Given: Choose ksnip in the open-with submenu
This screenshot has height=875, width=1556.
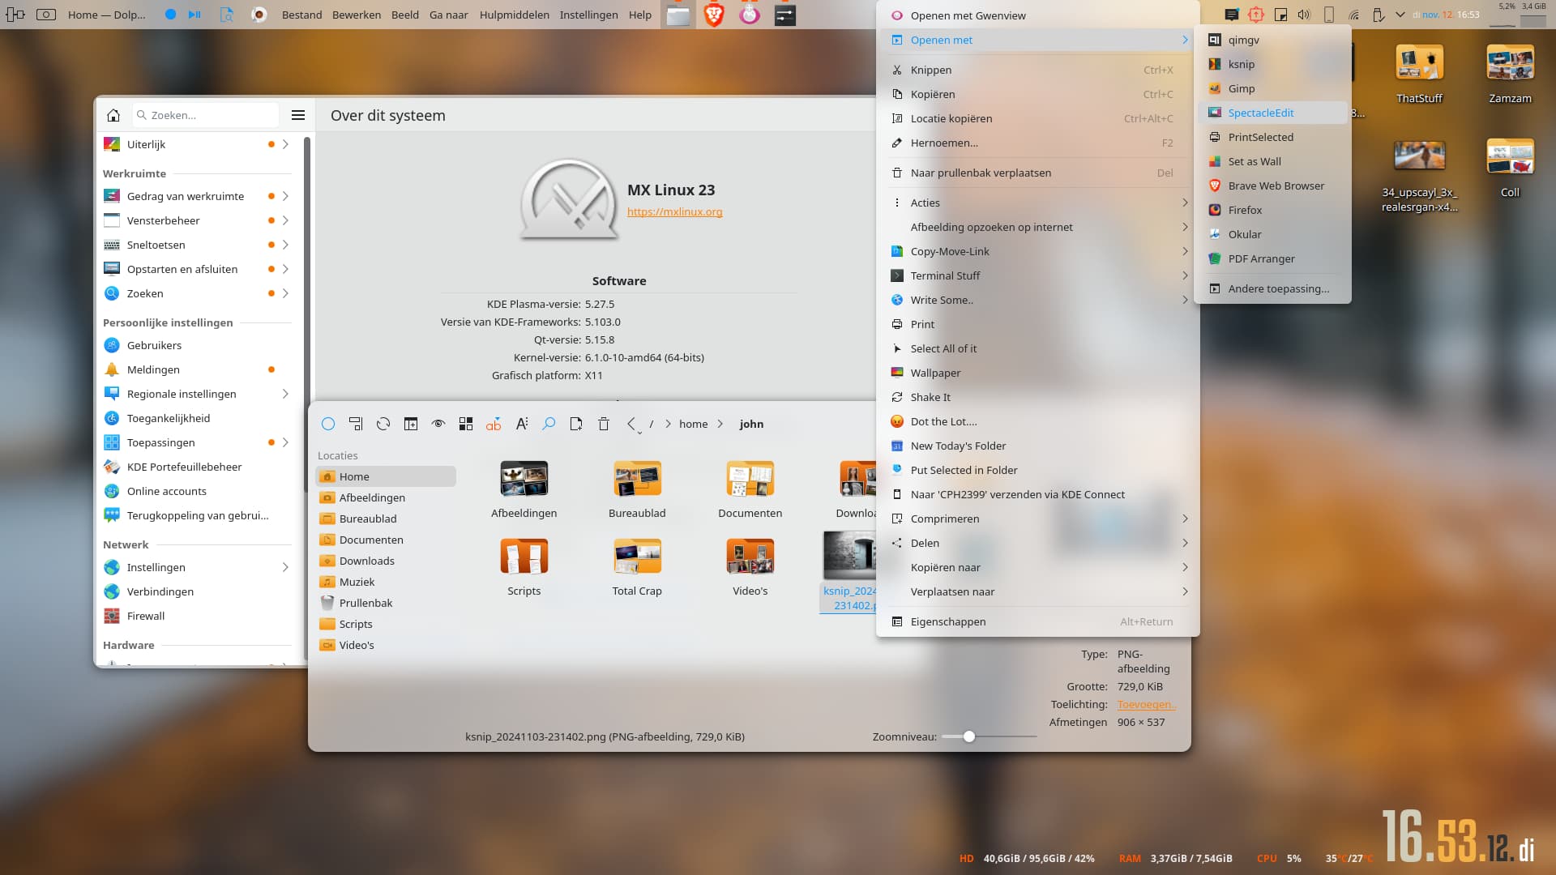Looking at the screenshot, I should tap(1272, 64).
